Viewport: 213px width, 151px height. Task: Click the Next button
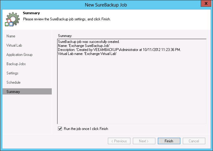point(144,141)
